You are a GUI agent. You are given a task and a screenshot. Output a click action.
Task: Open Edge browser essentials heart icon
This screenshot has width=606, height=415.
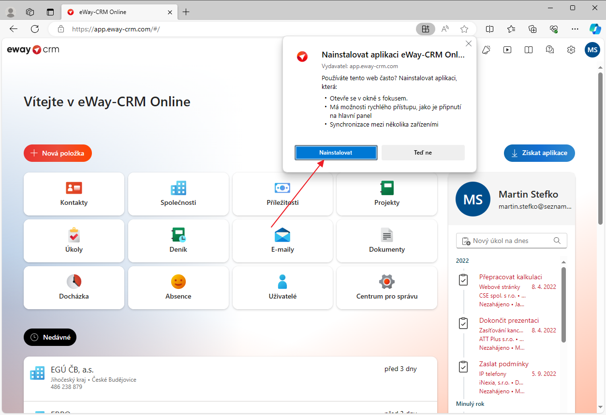[554, 29]
